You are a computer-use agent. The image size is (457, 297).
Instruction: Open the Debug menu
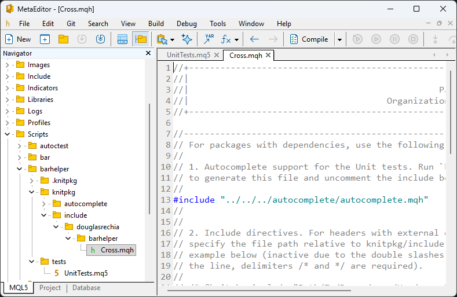pos(187,24)
